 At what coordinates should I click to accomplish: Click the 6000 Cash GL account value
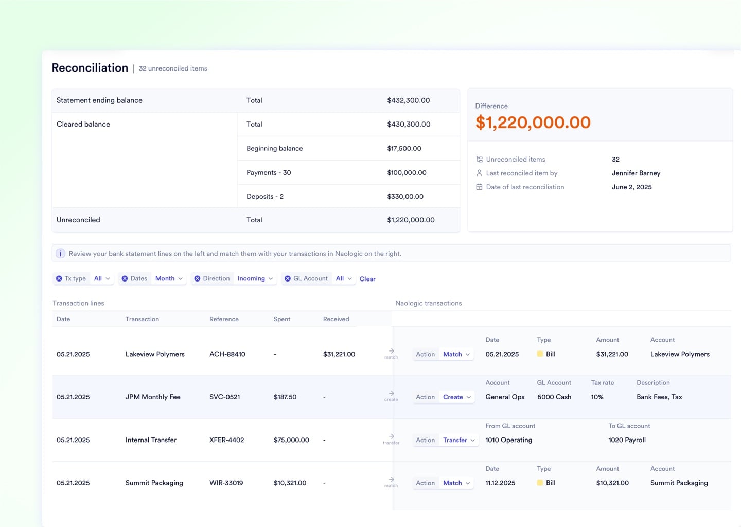554,397
